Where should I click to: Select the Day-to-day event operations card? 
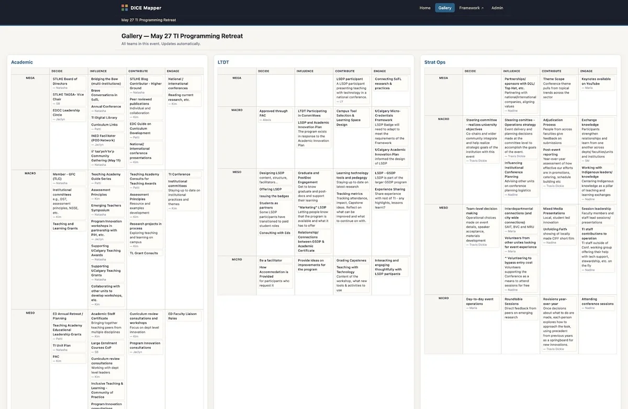pyautogui.click(x=481, y=304)
